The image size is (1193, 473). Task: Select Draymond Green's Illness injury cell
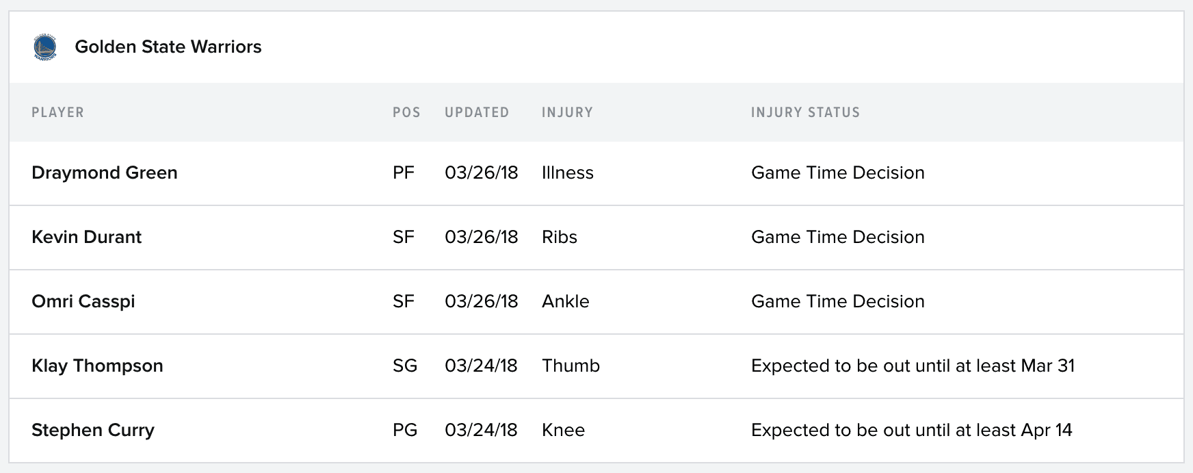tap(568, 172)
